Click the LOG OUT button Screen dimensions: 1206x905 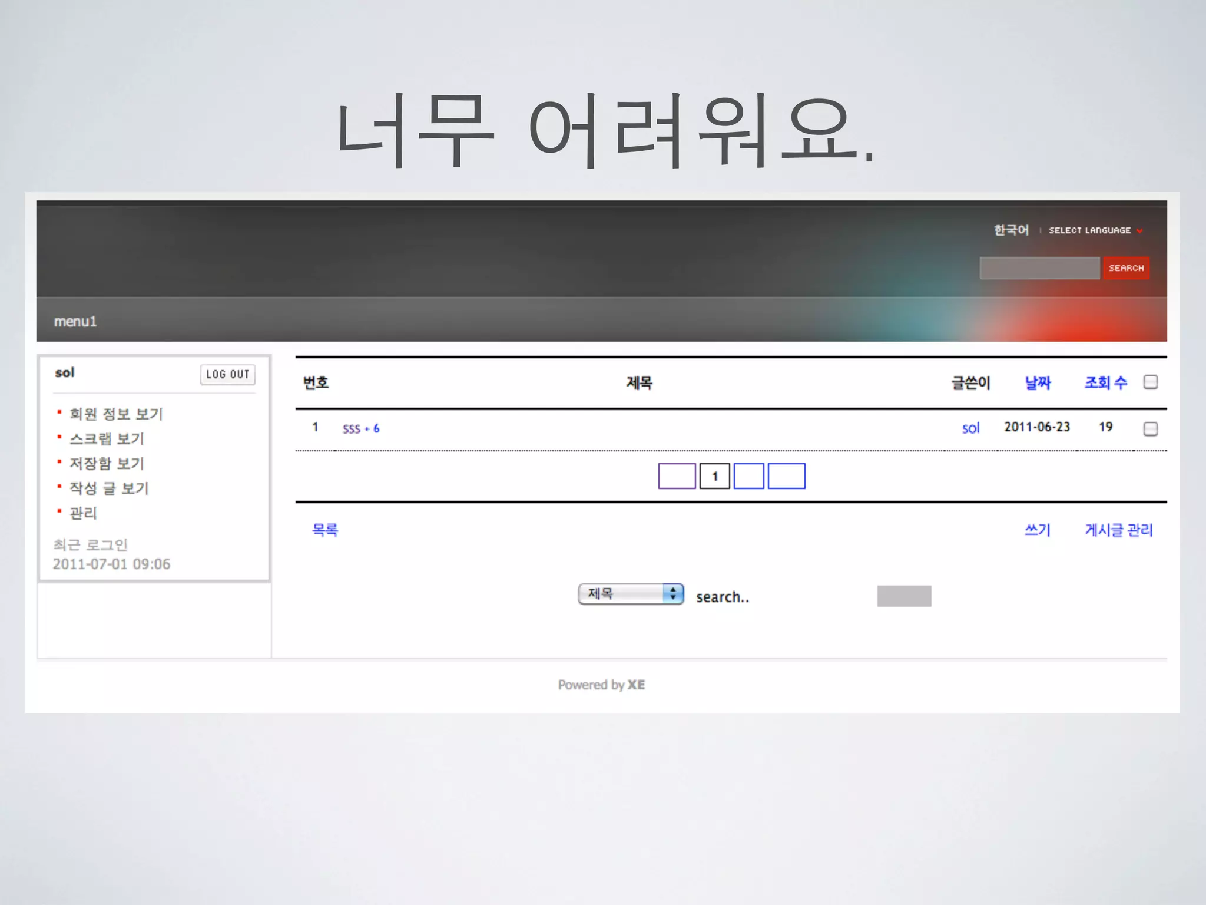click(228, 374)
